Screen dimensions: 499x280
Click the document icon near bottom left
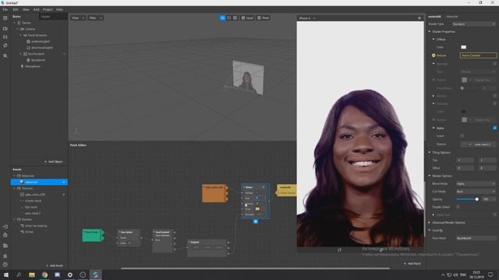5,256
